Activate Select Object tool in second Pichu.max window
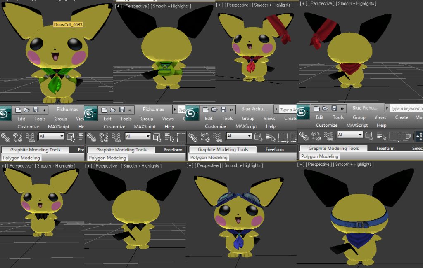 click(x=157, y=137)
